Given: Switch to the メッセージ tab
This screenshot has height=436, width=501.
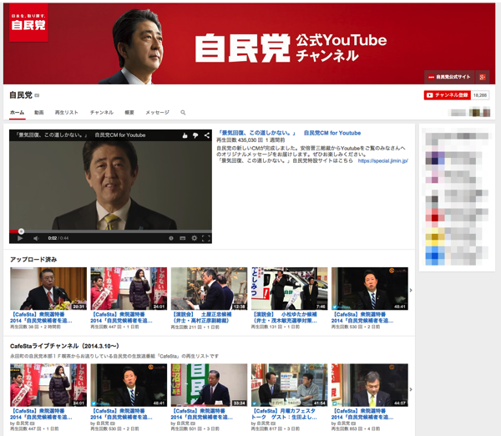Looking at the screenshot, I should click(x=157, y=113).
